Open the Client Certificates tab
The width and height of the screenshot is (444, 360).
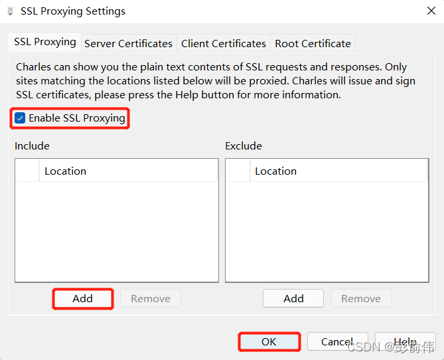point(224,43)
